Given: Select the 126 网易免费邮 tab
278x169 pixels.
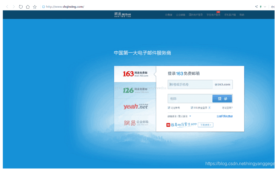Looking at the screenshot, I should [x=135, y=91].
